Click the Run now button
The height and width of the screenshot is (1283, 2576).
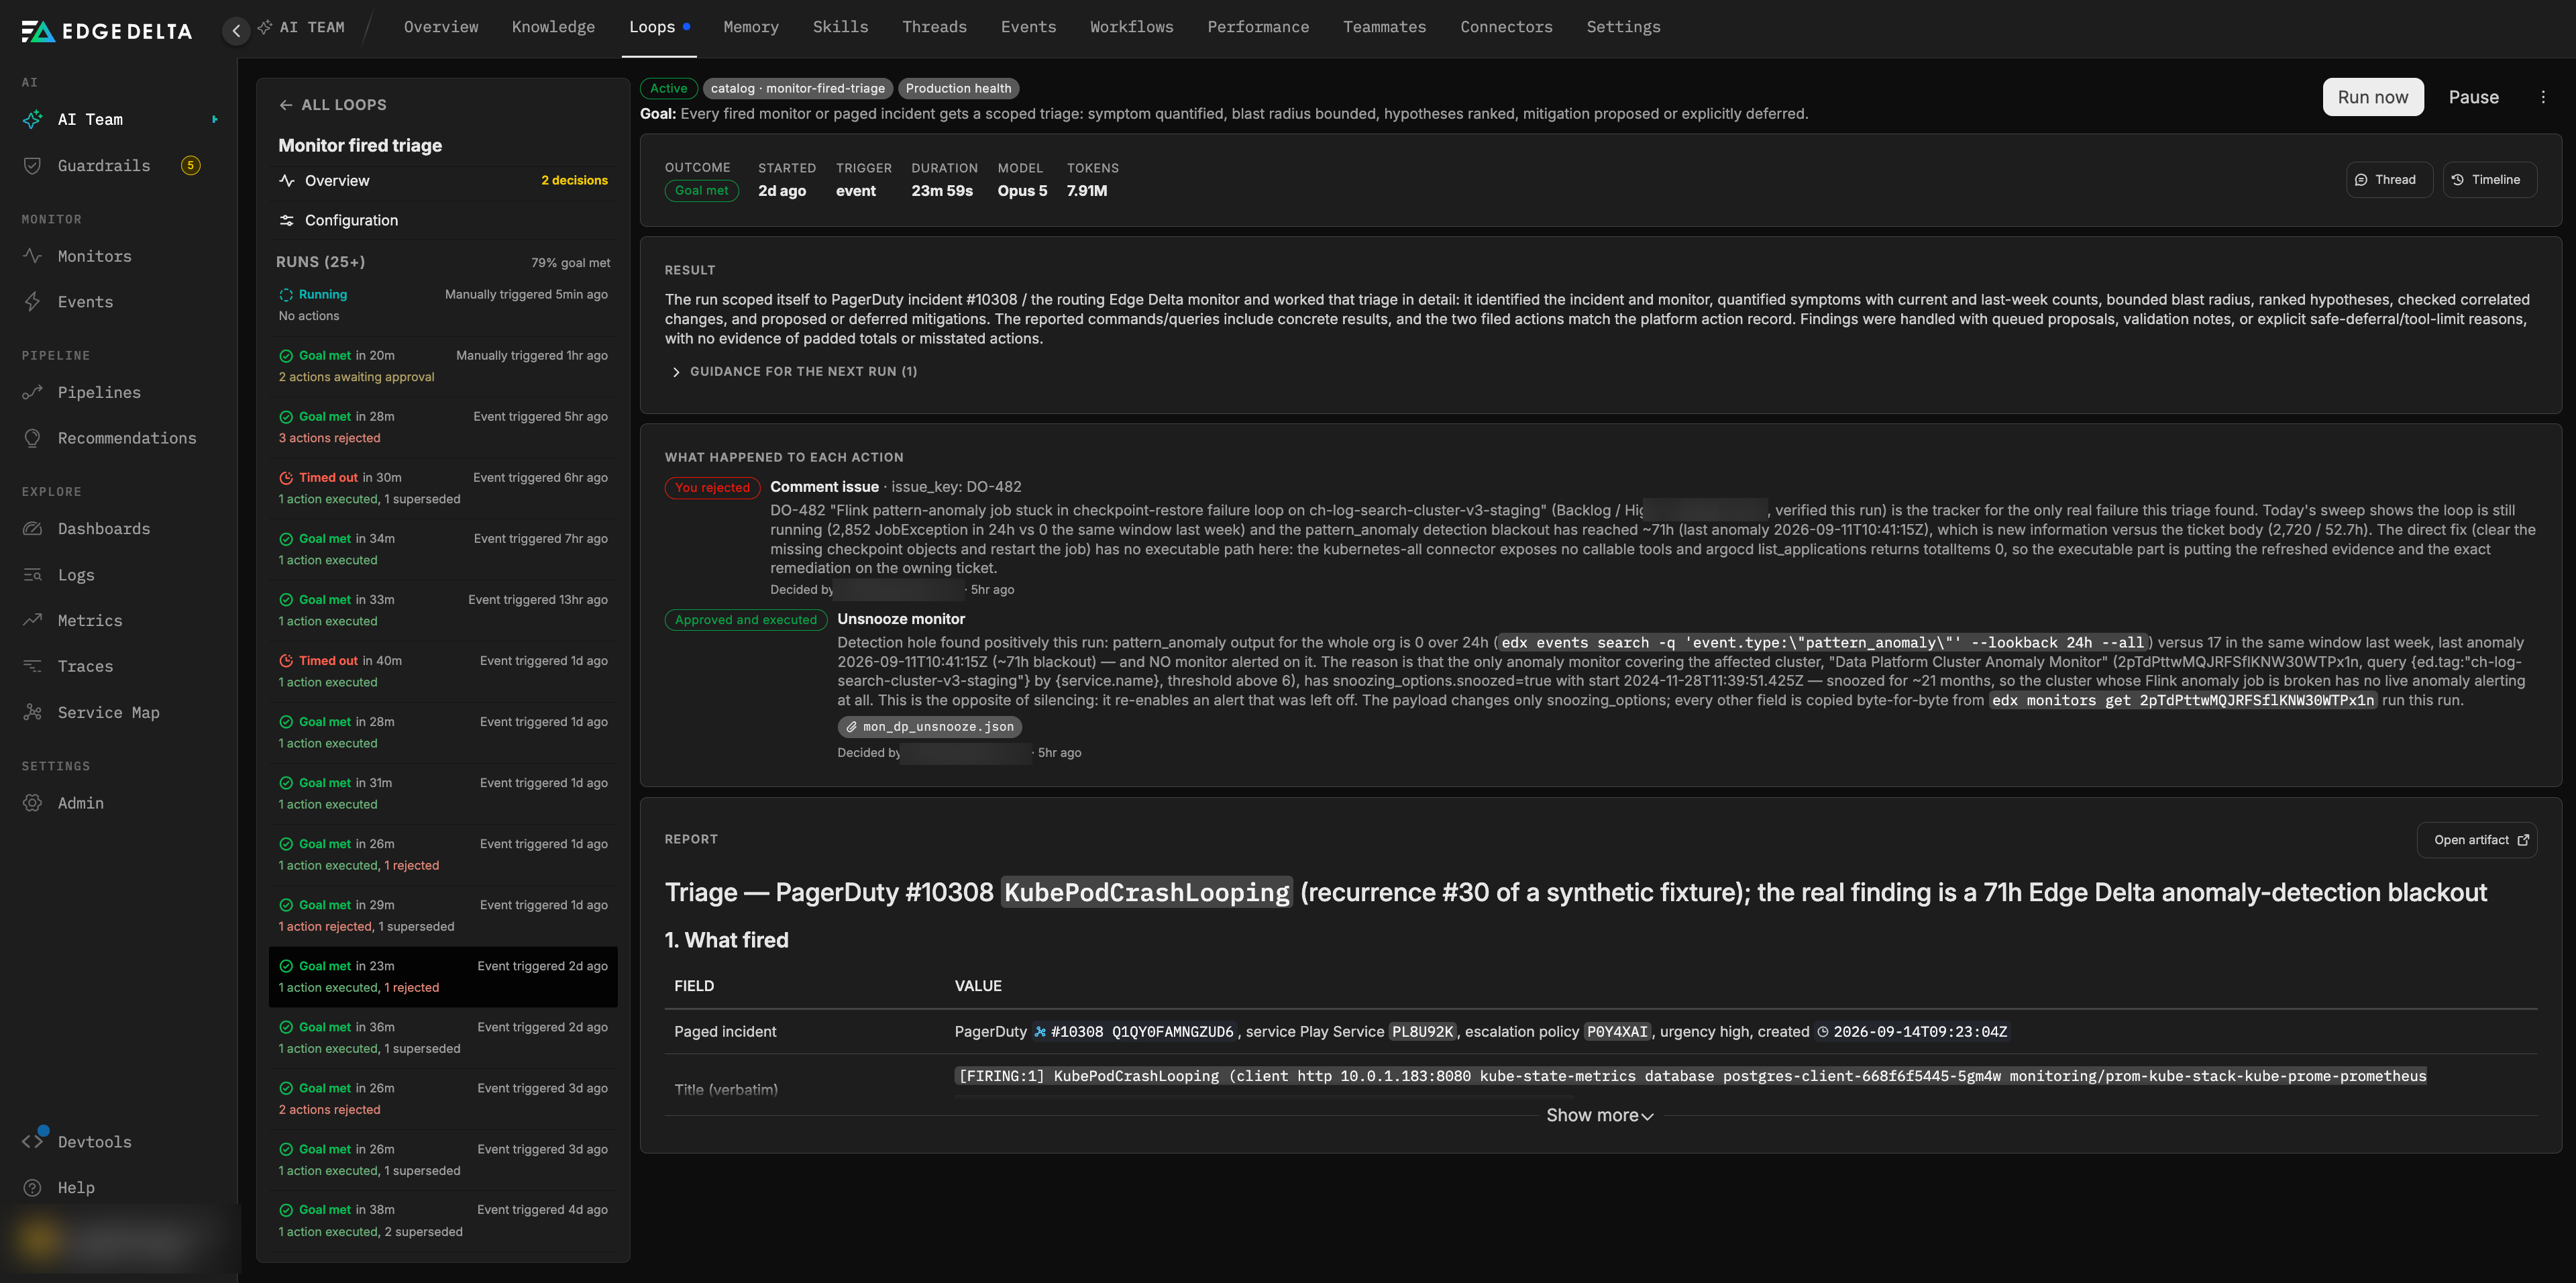tap(2373, 97)
